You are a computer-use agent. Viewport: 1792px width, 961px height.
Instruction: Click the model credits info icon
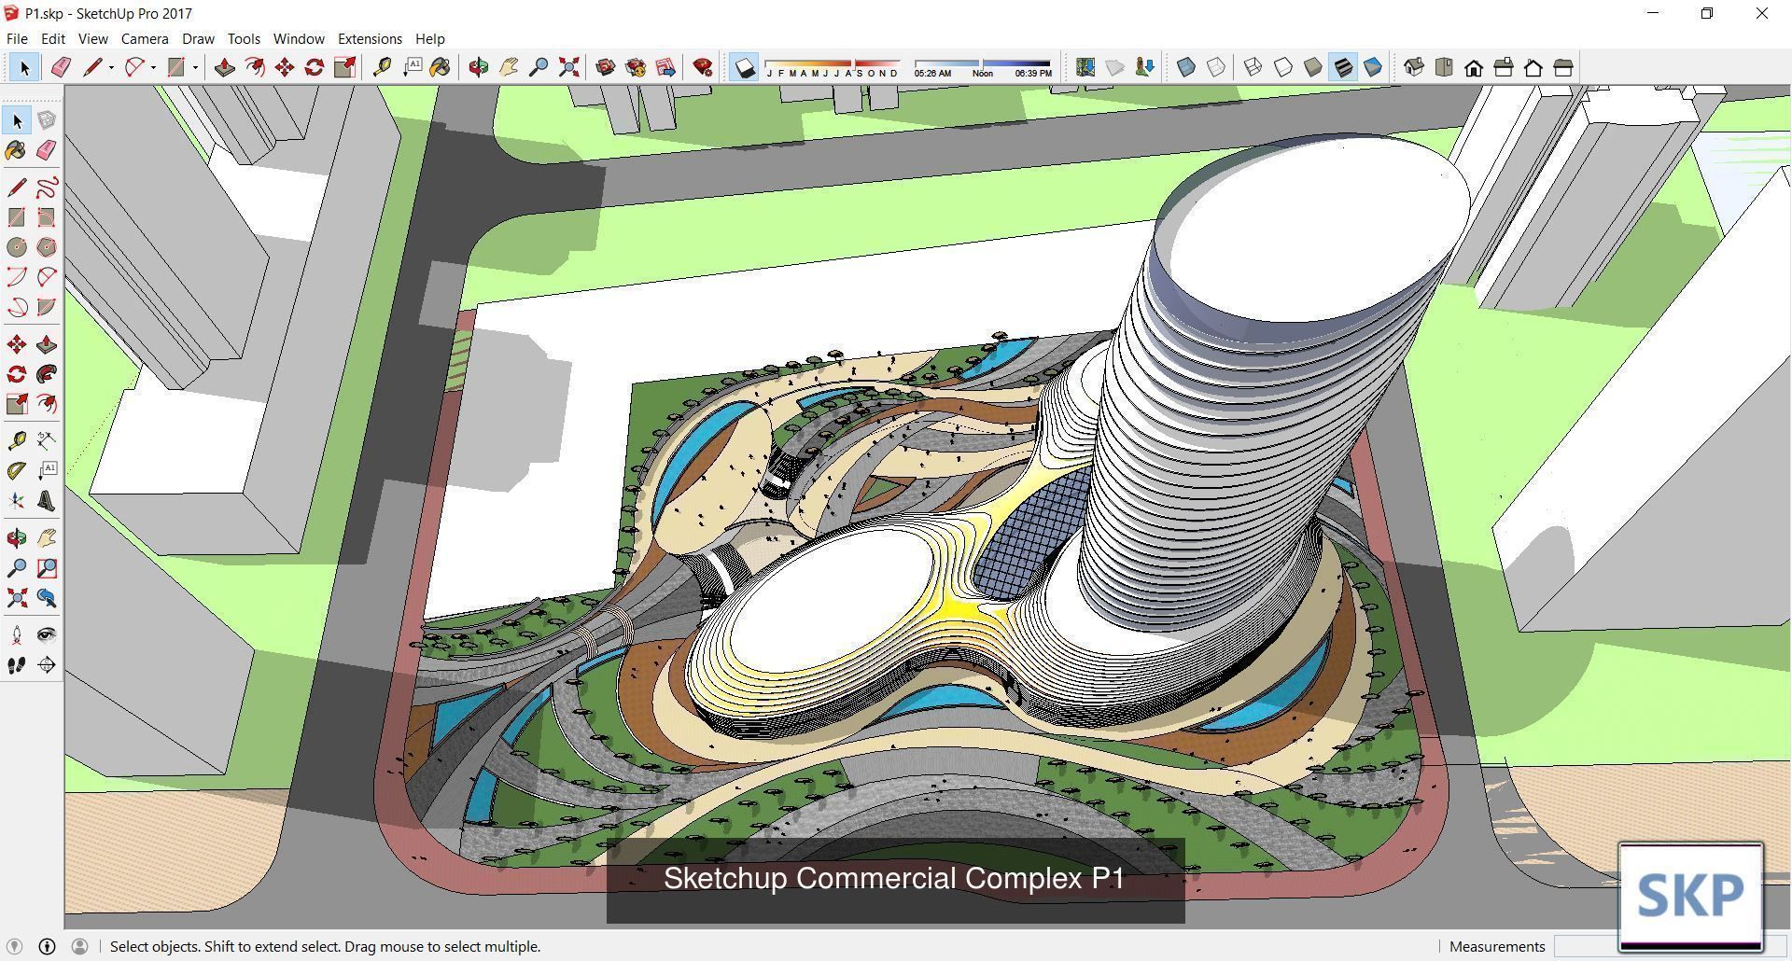tap(47, 946)
